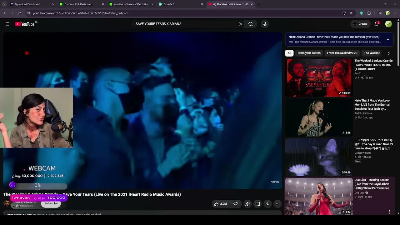Open a new browser tab

pos(259,4)
